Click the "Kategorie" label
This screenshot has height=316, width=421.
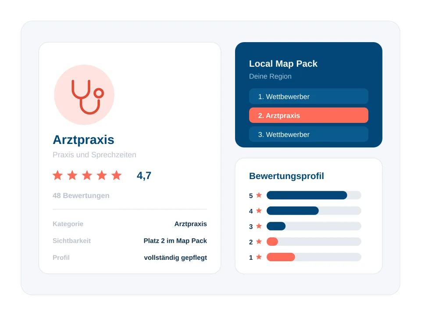[x=68, y=224]
